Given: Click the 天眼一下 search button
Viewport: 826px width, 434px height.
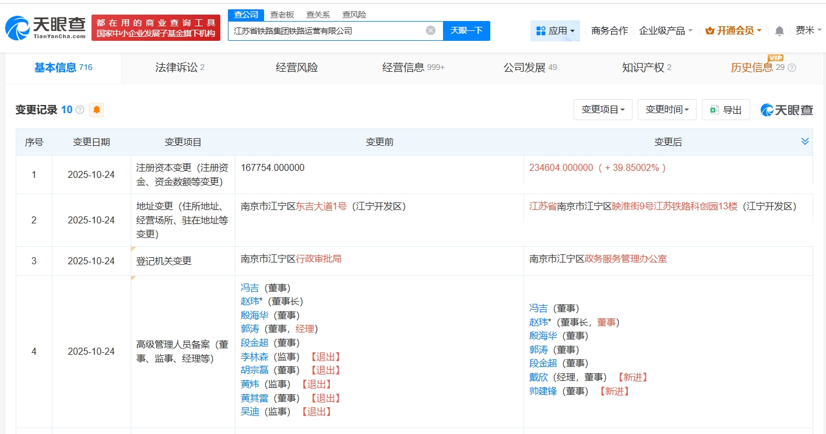Looking at the screenshot, I should coord(466,30).
